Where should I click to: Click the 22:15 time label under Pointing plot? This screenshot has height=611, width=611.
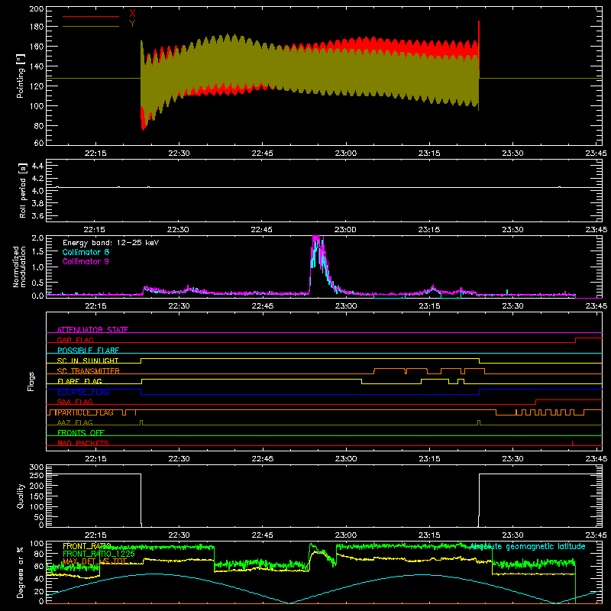tap(95, 154)
